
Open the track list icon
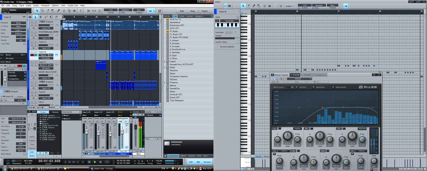tap(30, 17)
